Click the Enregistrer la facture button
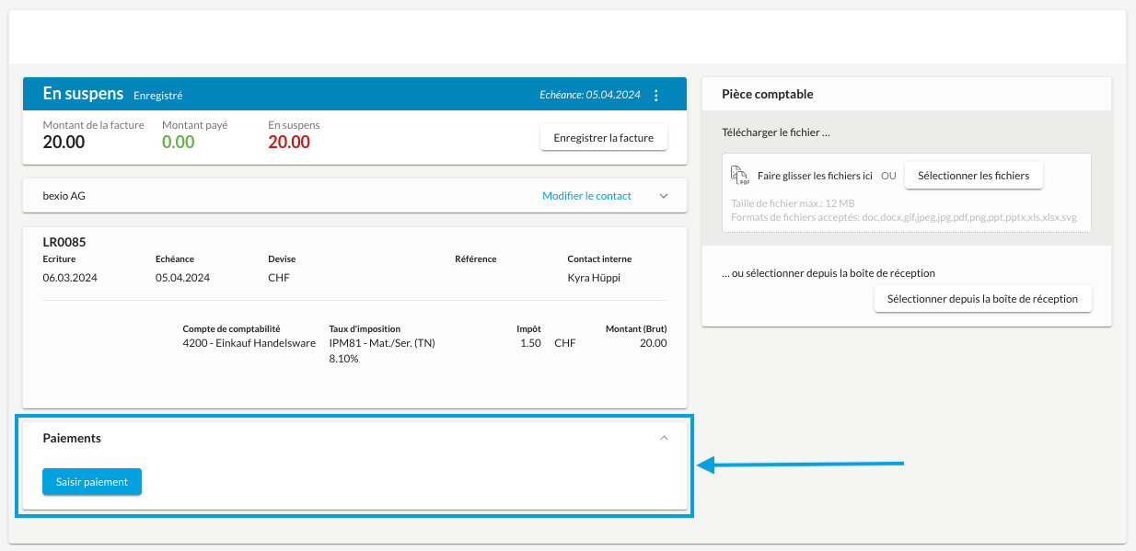The height and width of the screenshot is (551, 1136). click(x=603, y=138)
